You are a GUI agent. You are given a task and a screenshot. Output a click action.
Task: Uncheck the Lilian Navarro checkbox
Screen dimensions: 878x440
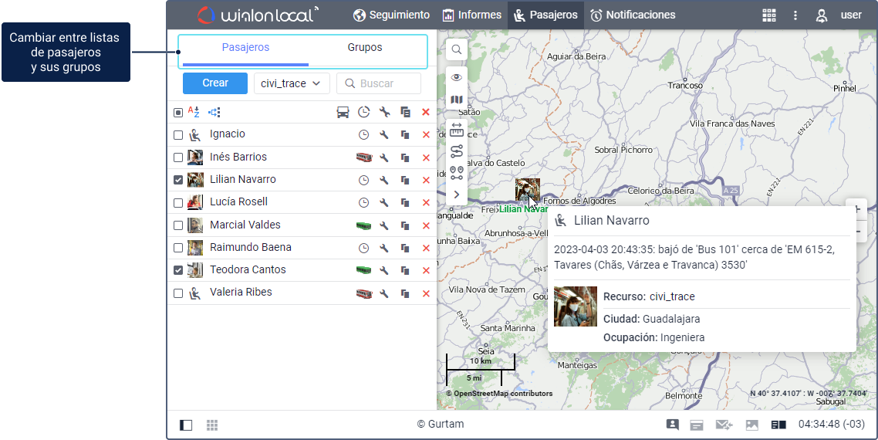point(178,180)
